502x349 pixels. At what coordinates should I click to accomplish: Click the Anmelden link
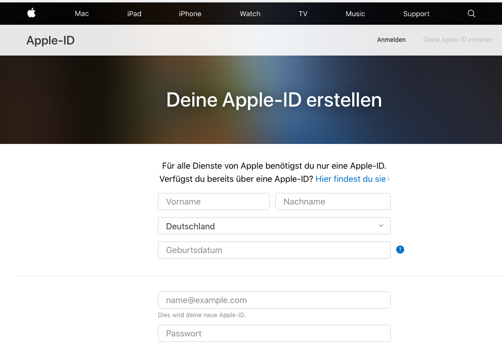tap(391, 40)
